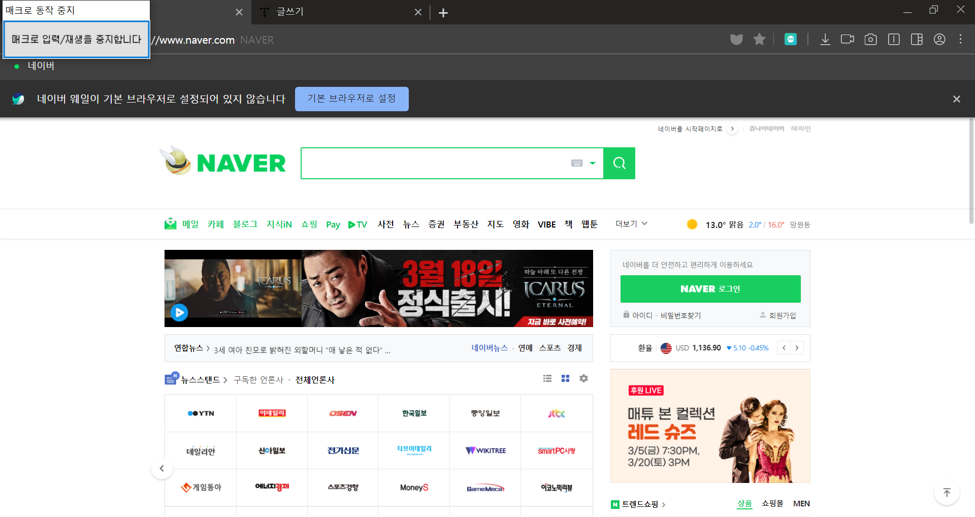Click the sunny weather icon
Viewport: 975px width, 517px height.
pos(692,224)
